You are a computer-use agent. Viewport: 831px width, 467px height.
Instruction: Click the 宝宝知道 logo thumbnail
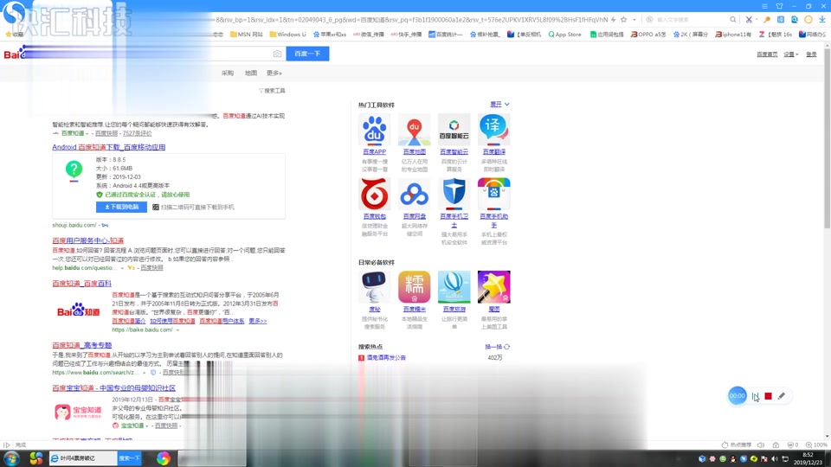[x=79, y=412]
